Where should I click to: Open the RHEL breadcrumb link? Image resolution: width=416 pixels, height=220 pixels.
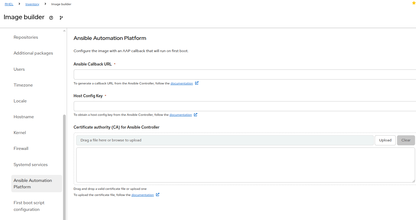point(9,4)
